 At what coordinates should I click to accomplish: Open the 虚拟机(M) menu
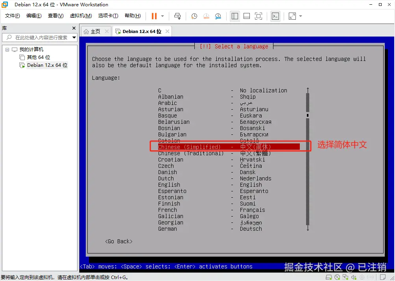tap(81, 16)
